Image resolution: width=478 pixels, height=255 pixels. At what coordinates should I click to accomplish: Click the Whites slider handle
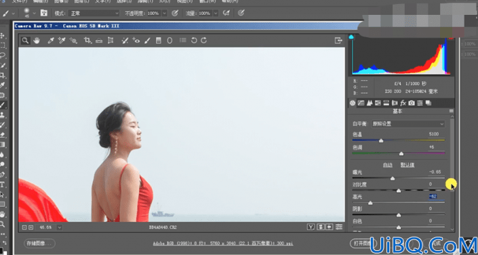click(x=399, y=227)
